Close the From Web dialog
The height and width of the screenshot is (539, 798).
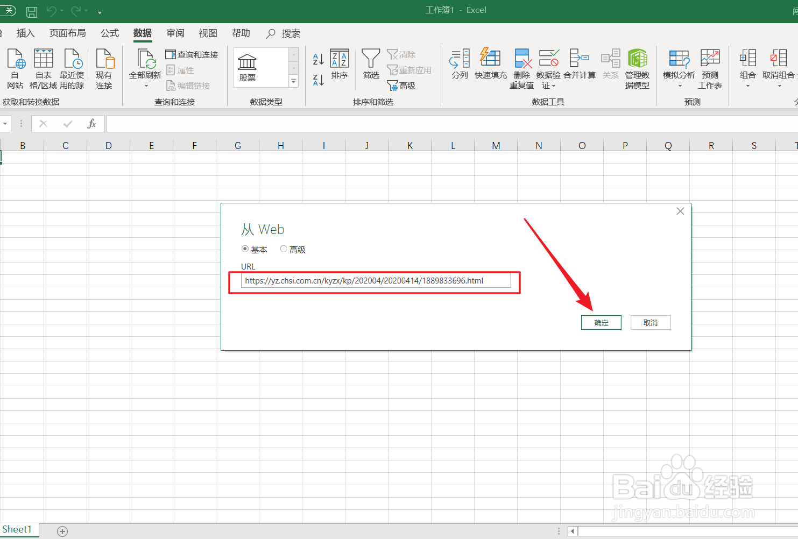(680, 211)
